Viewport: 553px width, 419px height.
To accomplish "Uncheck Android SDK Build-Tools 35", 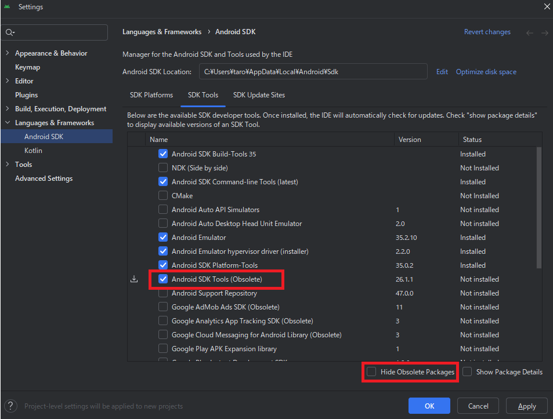I will pyautogui.click(x=163, y=154).
